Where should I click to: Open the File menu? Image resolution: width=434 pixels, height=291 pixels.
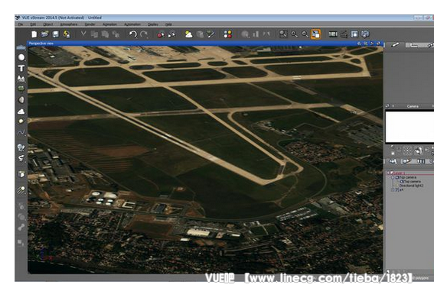(21, 24)
